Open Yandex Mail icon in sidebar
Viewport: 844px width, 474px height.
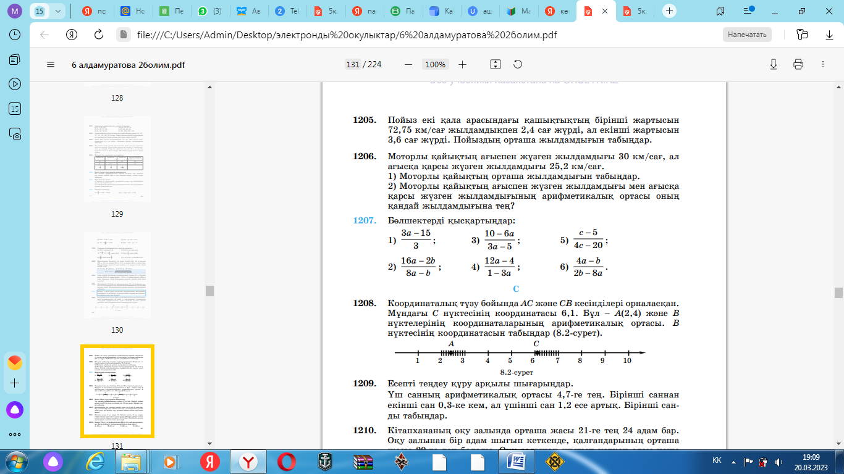click(x=15, y=362)
